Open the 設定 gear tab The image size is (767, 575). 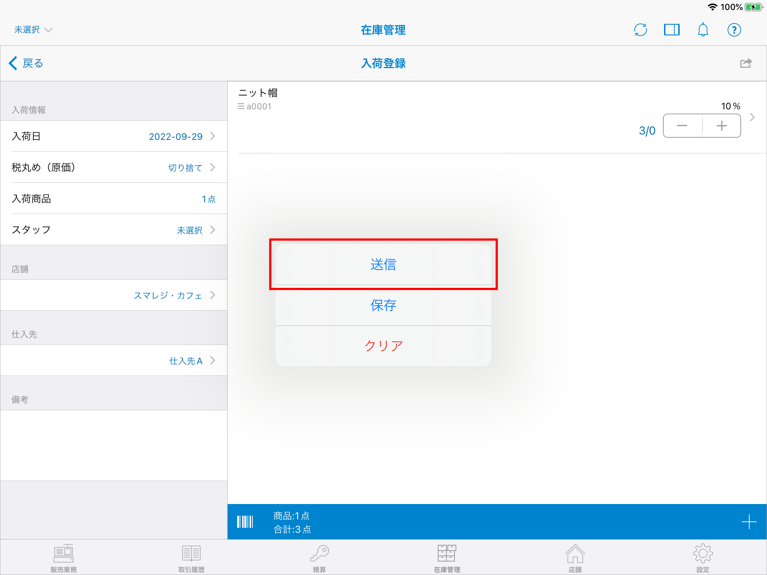point(702,558)
